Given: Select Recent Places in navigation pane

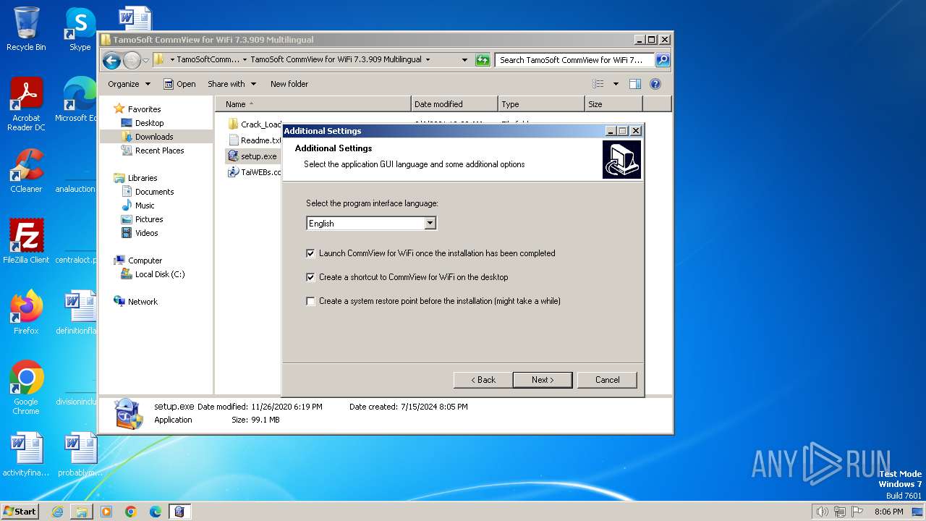Looking at the screenshot, I should click(x=159, y=151).
